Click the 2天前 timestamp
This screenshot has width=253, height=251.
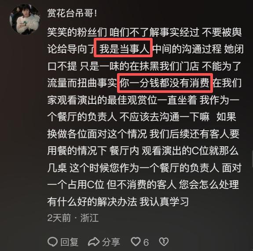tap(59, 218)
